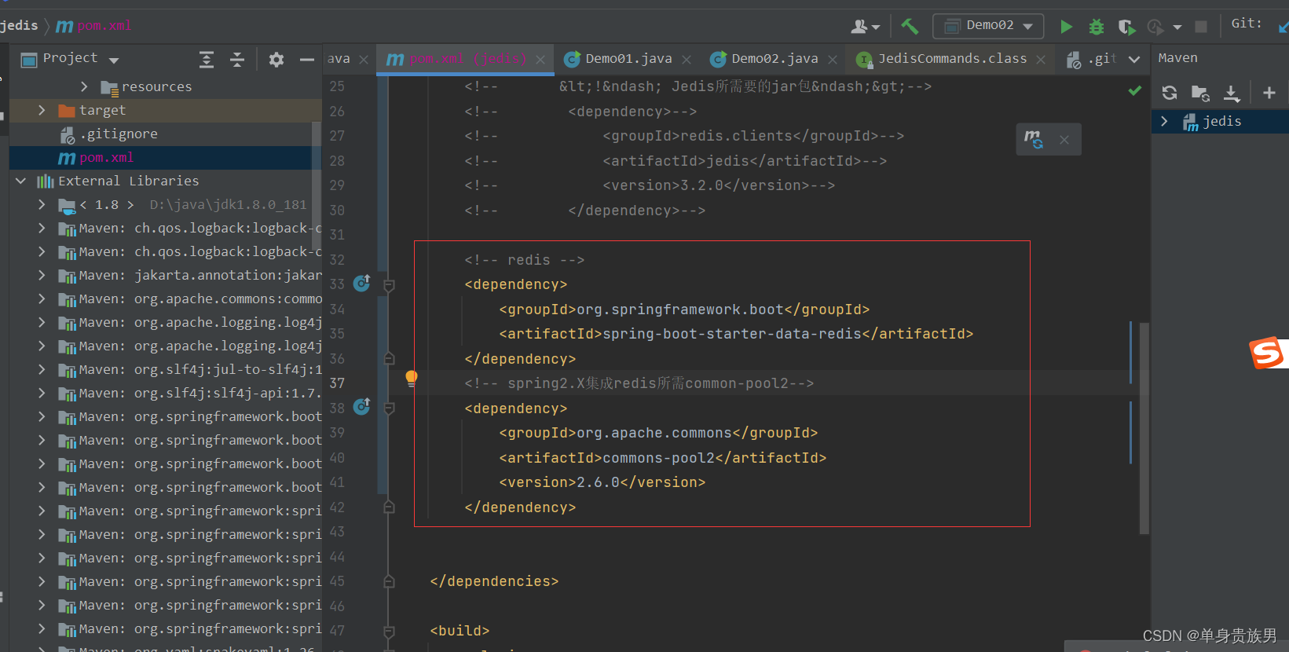Click the green inspection checkmark
This screenshot has height=652, width=1289.
click(1134, 91)
